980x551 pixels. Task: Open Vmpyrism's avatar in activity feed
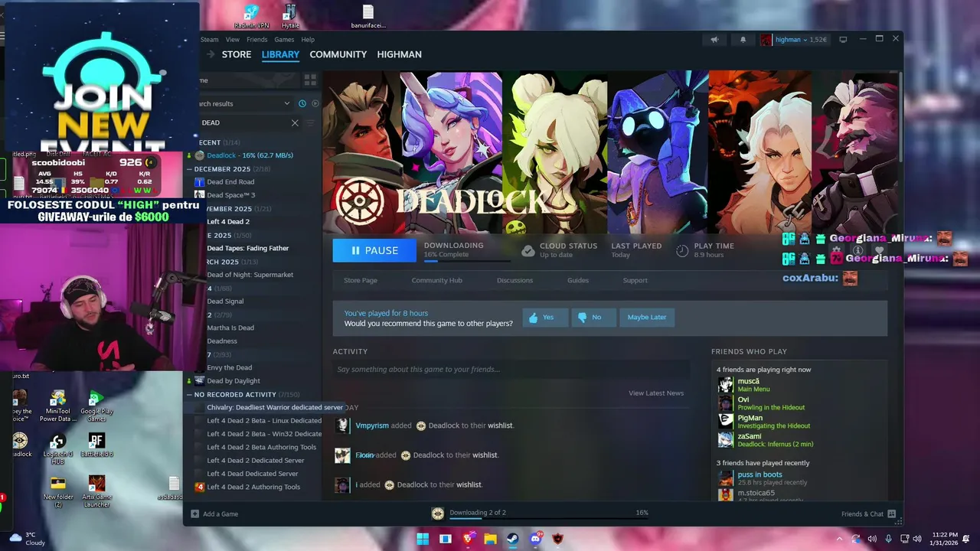pos(342,425)
